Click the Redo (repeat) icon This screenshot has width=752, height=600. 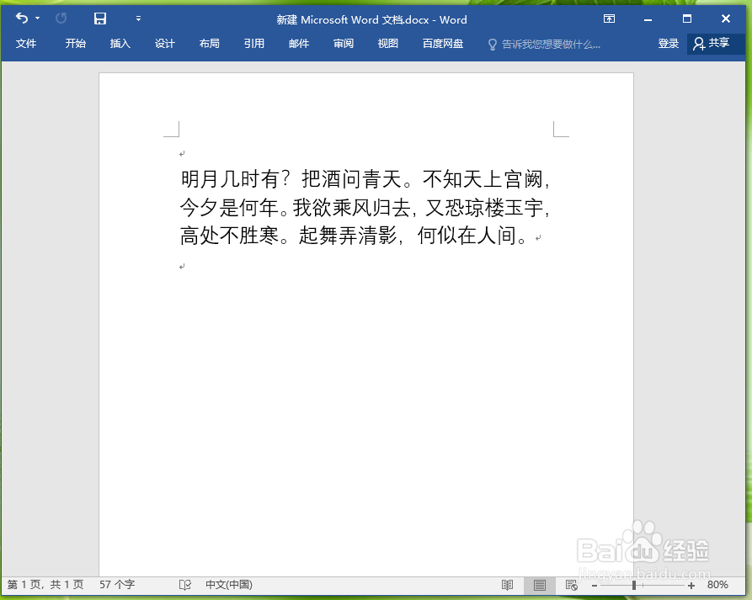(x=61, y=19)
